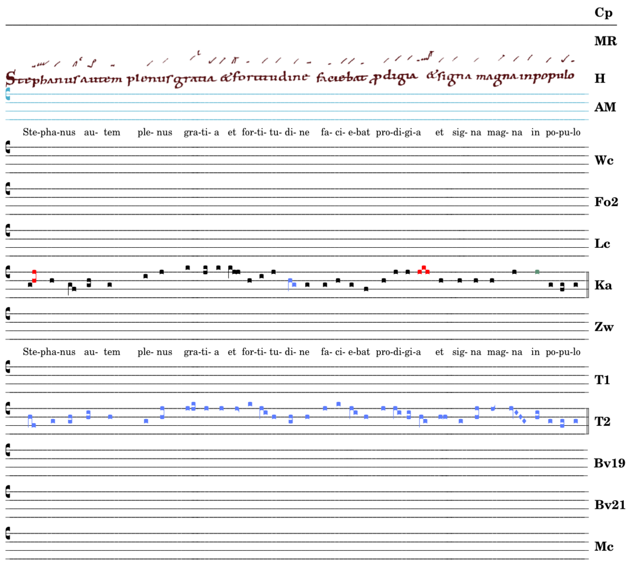Select the clef at the Ka staff start
This screenshot has width=631, height=571.
click(8, 272)
